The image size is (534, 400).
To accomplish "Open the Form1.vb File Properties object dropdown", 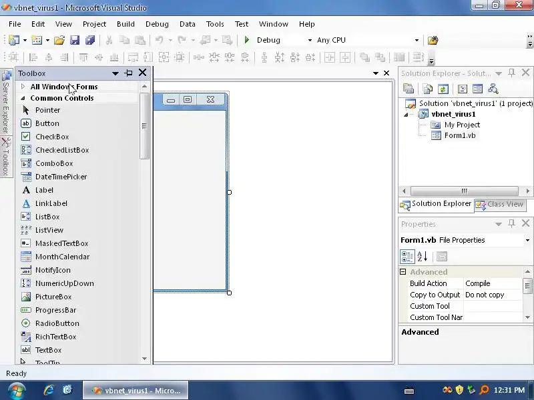I will 527,240.
